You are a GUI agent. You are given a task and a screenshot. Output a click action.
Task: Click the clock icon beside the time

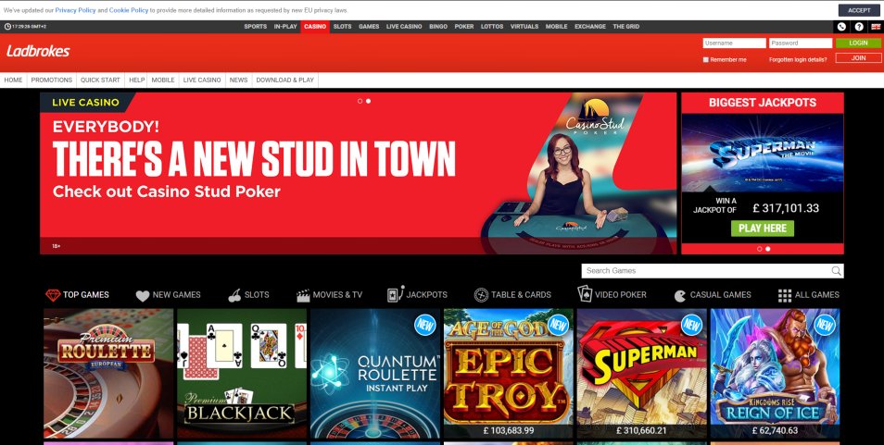tap(7, 27)
